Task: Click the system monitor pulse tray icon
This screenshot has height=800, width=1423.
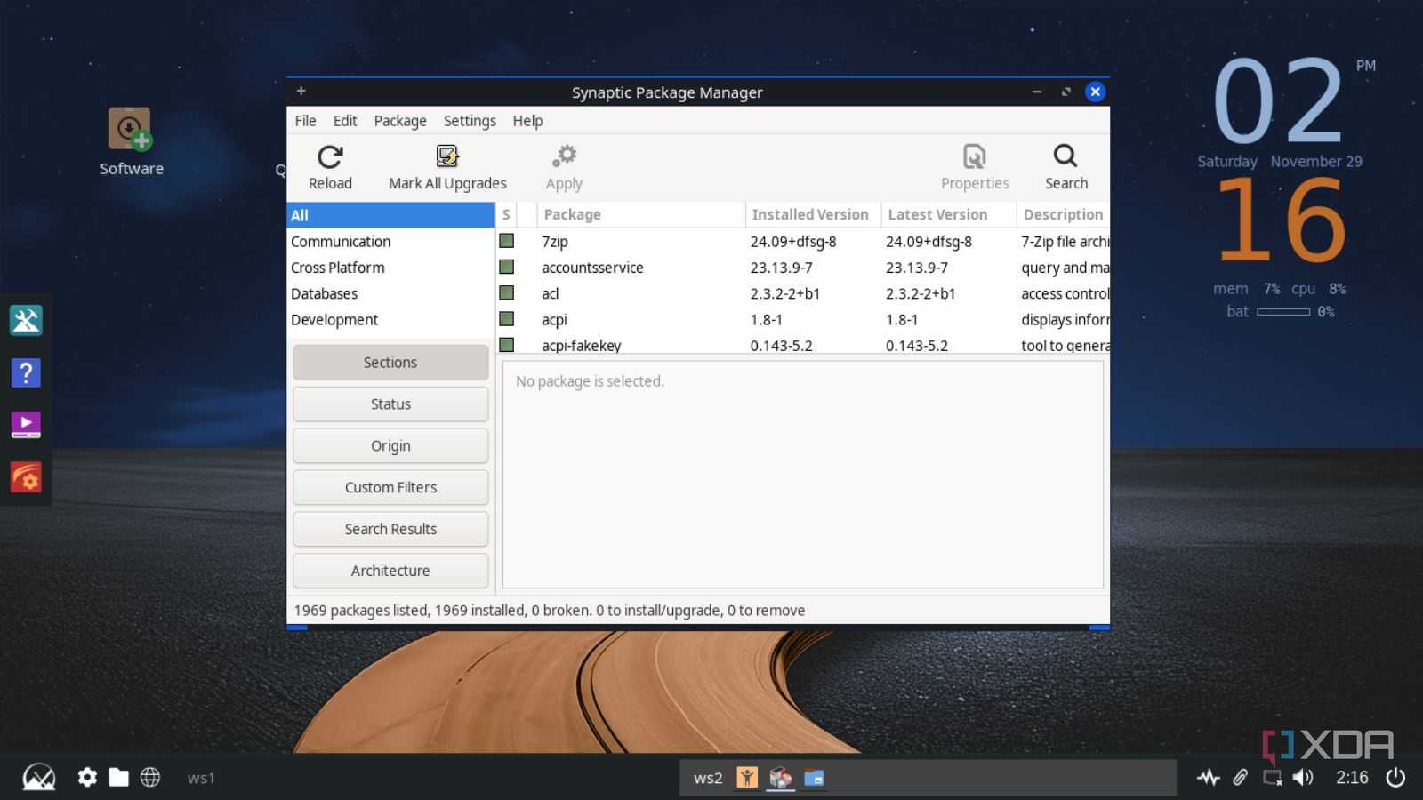Action: [1208, 778]
